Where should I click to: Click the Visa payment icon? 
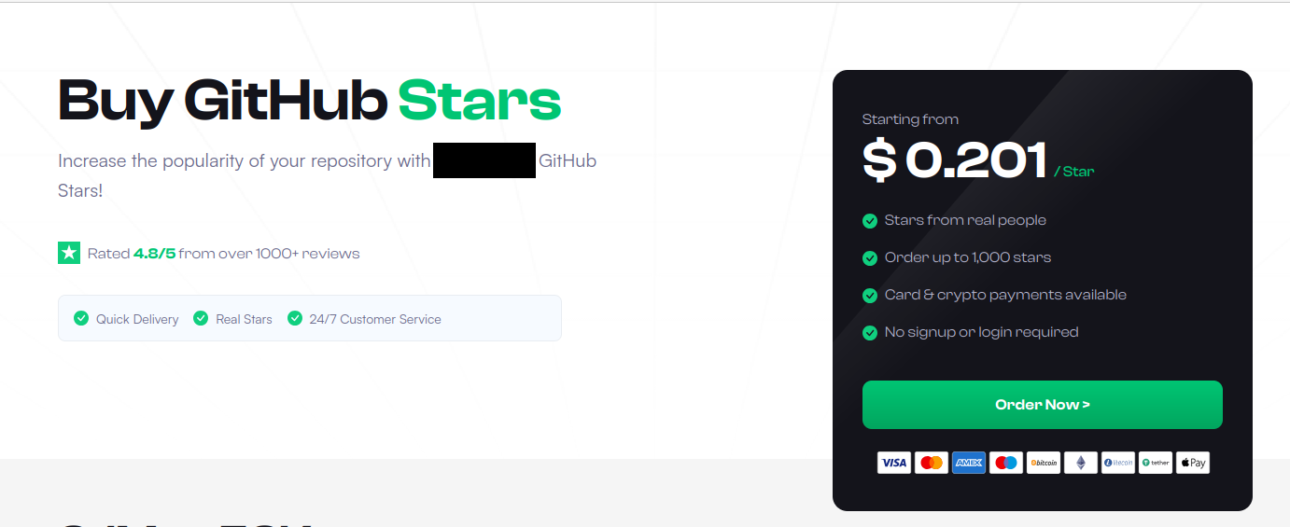(x=893, y=463)
